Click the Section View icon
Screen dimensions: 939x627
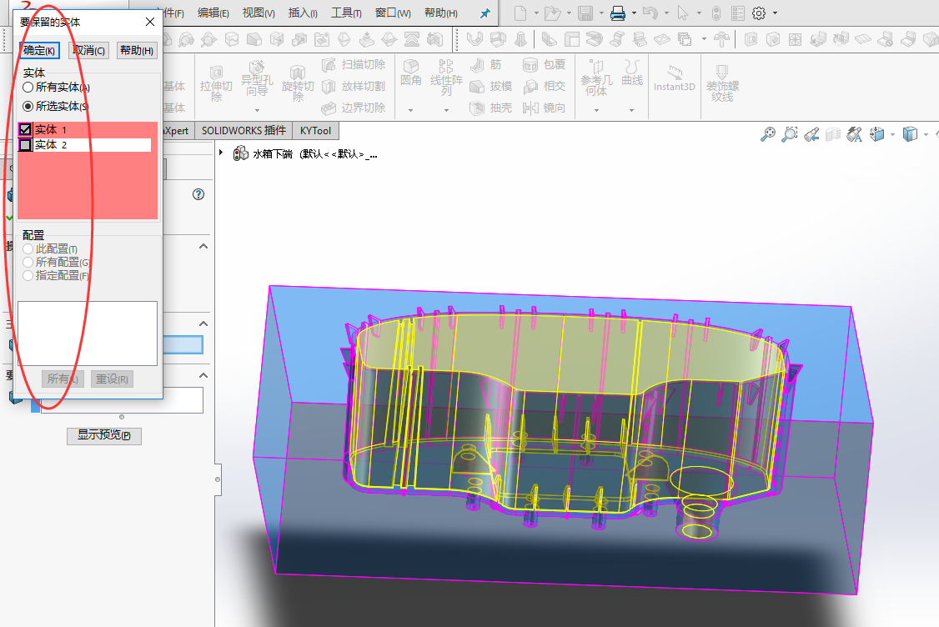[x=833, y=134]
